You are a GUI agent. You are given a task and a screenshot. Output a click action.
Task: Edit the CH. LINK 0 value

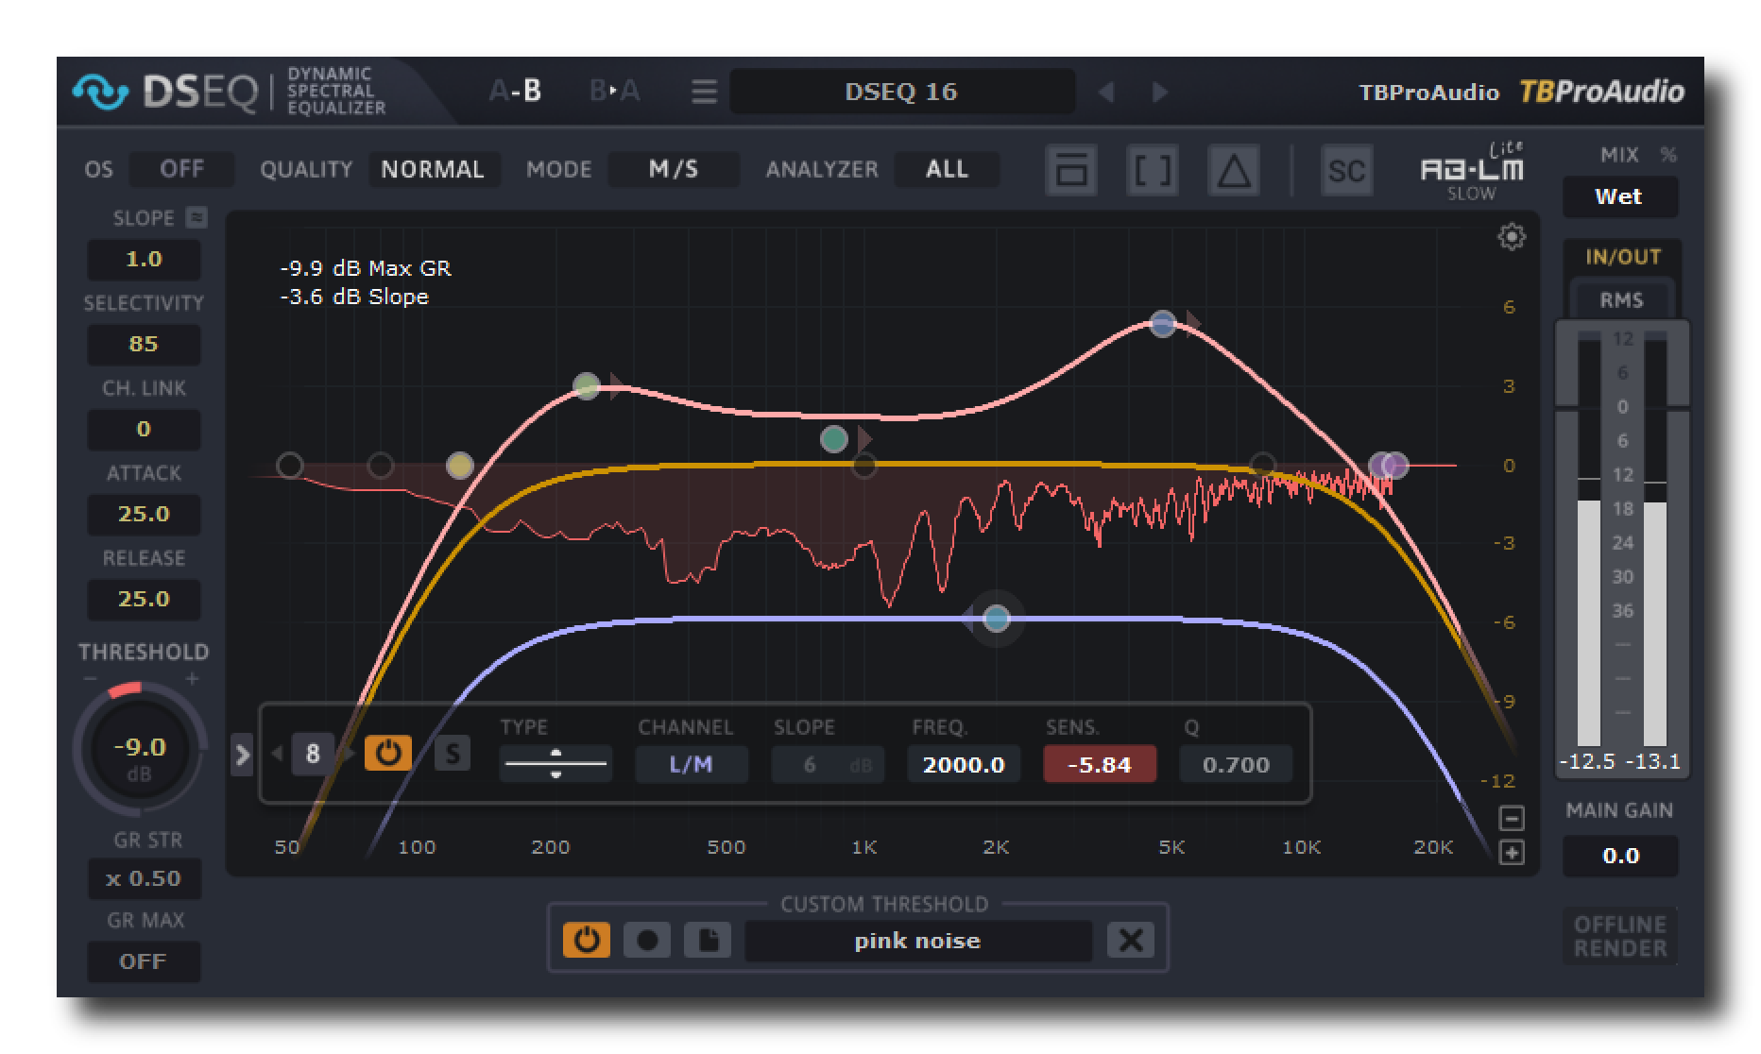coord(144,429)
